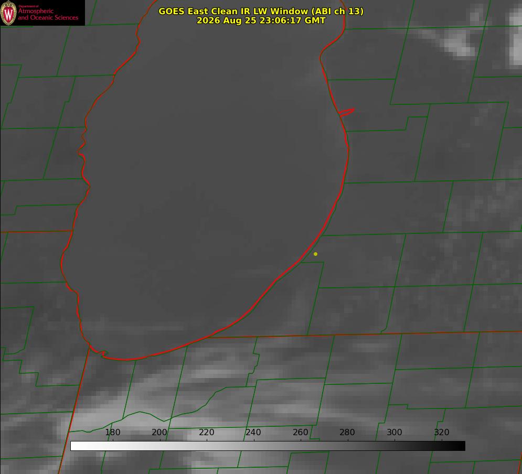This screenshot has height=474, width=522.
Task: Click the 200 tick label on the colorbar
Action: pos(159,432)
